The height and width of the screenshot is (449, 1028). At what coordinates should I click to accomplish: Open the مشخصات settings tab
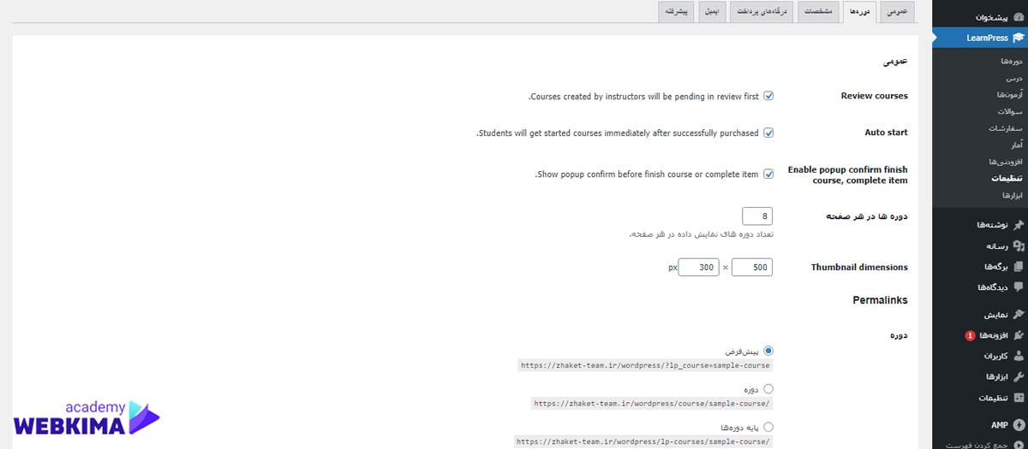point(818,12)
